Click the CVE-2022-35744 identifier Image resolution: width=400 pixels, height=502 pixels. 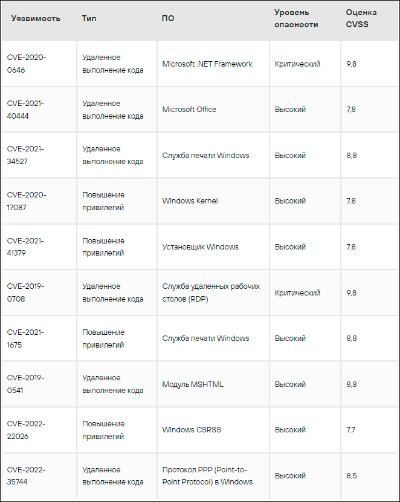27,475
